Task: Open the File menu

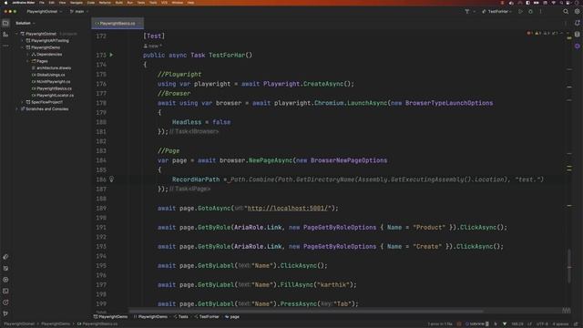Action: click(x=42, y=3)
